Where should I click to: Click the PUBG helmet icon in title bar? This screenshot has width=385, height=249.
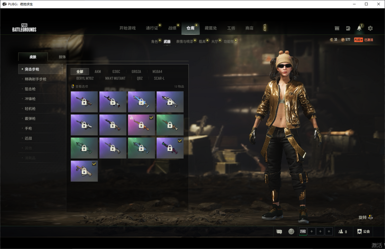coord(4,4)
